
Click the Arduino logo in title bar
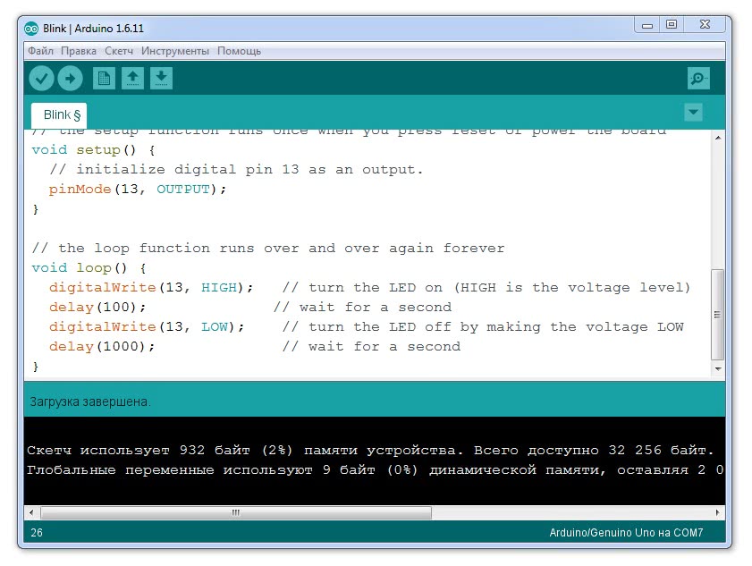(x=31, y=28)
